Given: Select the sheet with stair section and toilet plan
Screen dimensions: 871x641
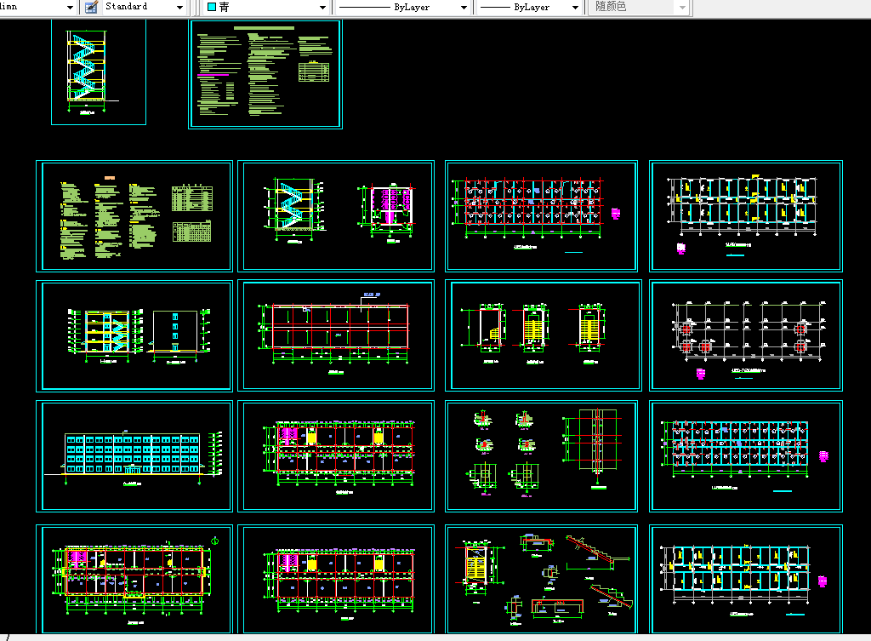Looking at the screenshot, I should 336,216.
